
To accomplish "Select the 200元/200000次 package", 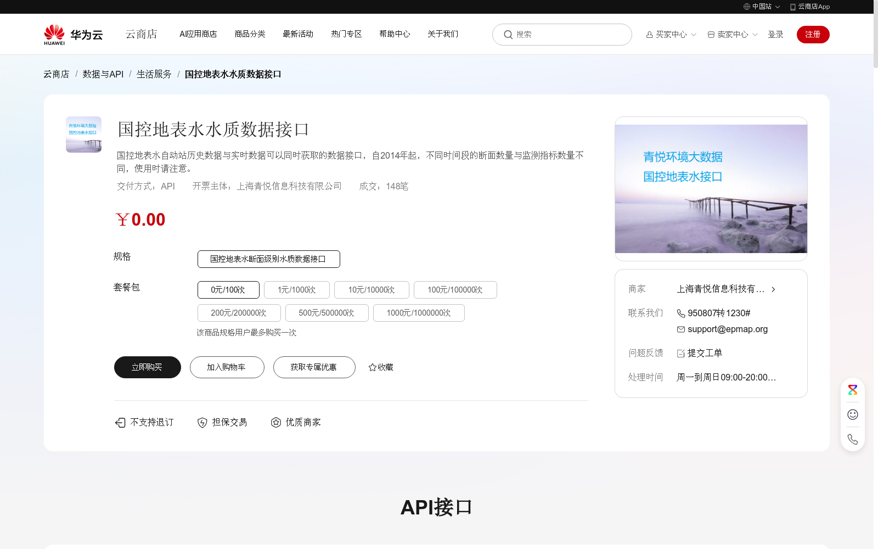I will (x=239, y=313).
